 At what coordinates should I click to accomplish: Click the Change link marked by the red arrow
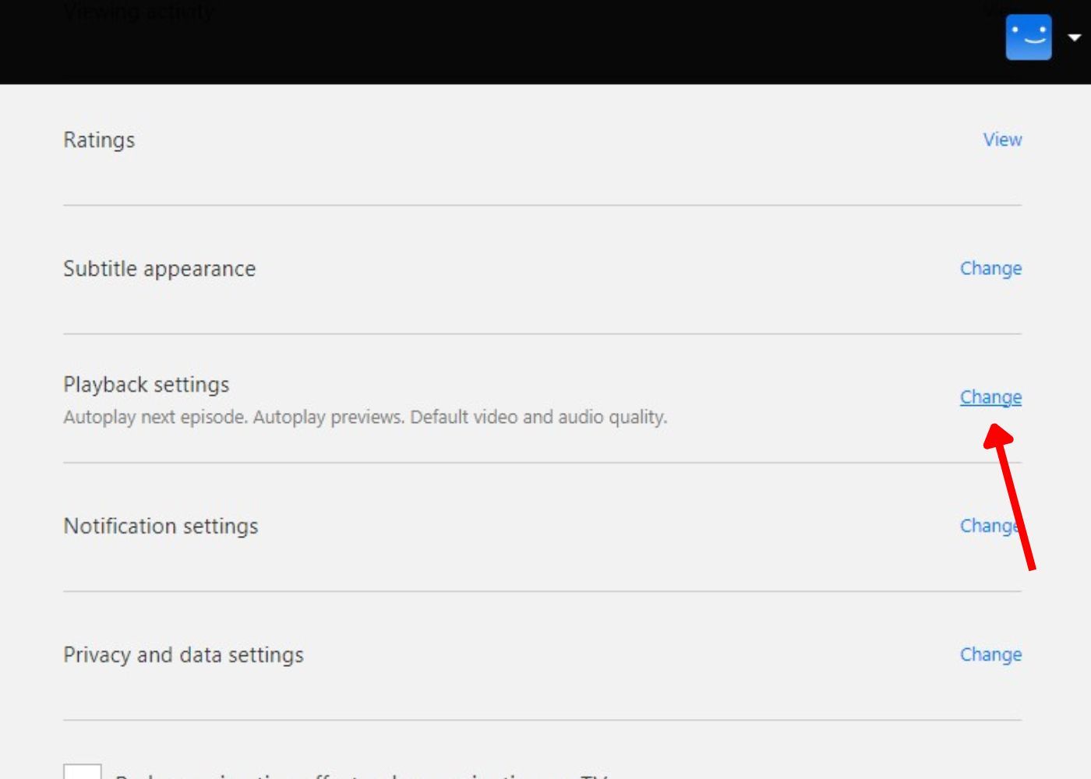(x=990, y=397)
